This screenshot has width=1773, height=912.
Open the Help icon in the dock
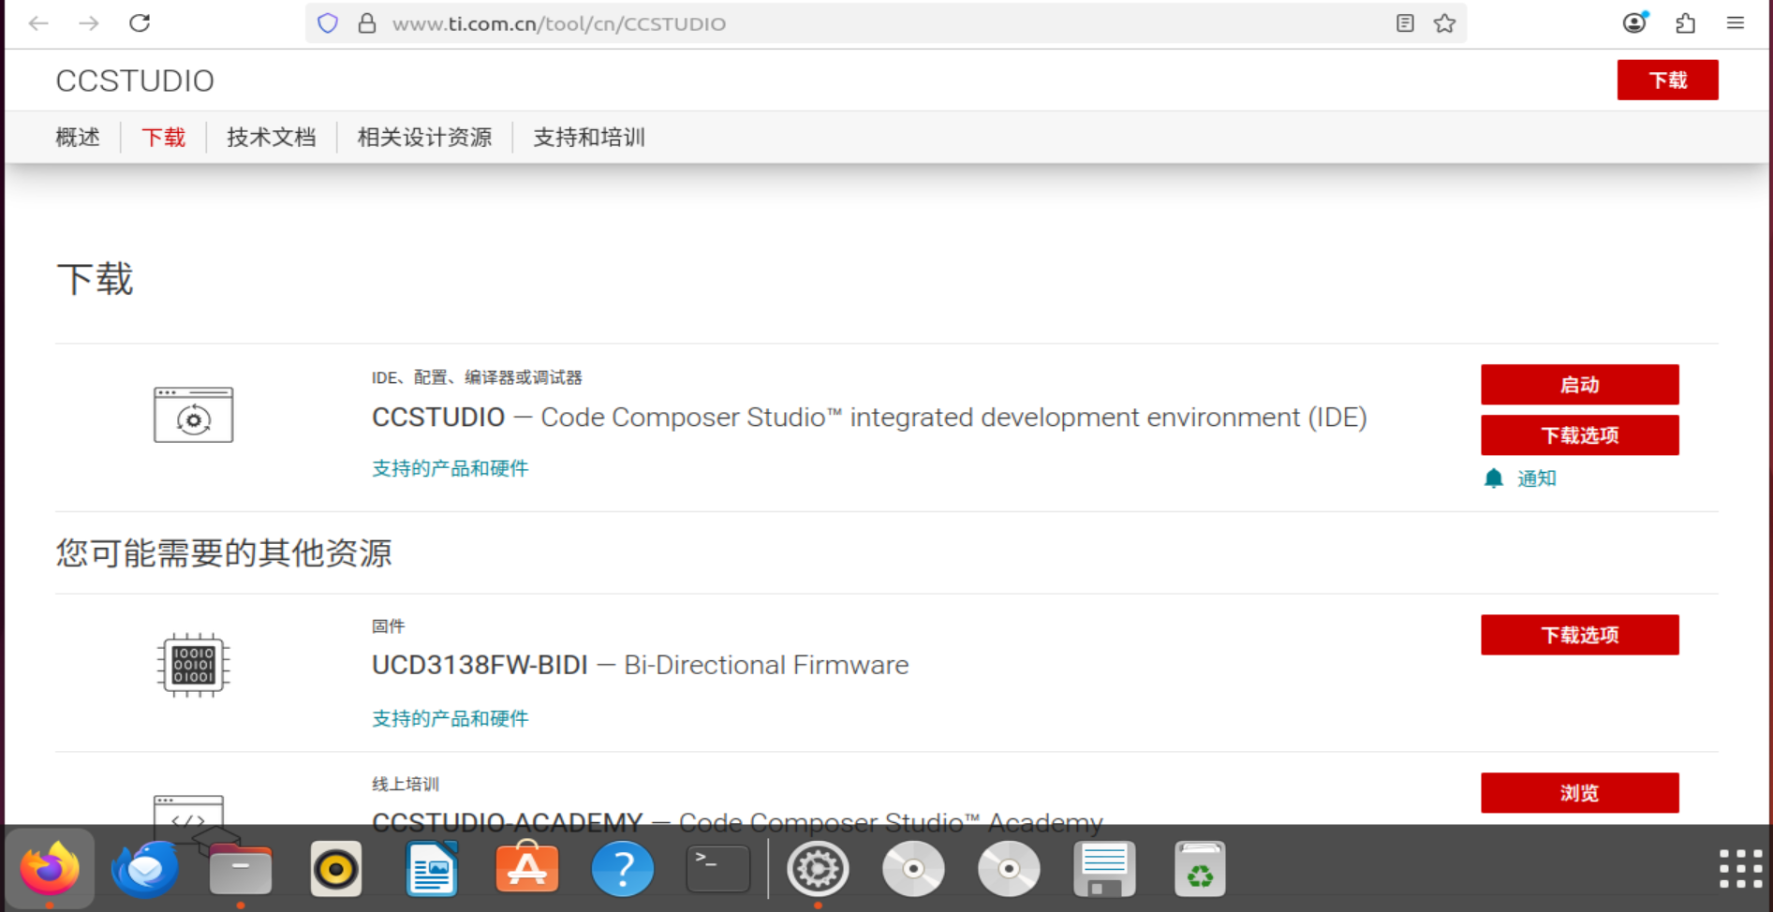[x=623, y=869]
